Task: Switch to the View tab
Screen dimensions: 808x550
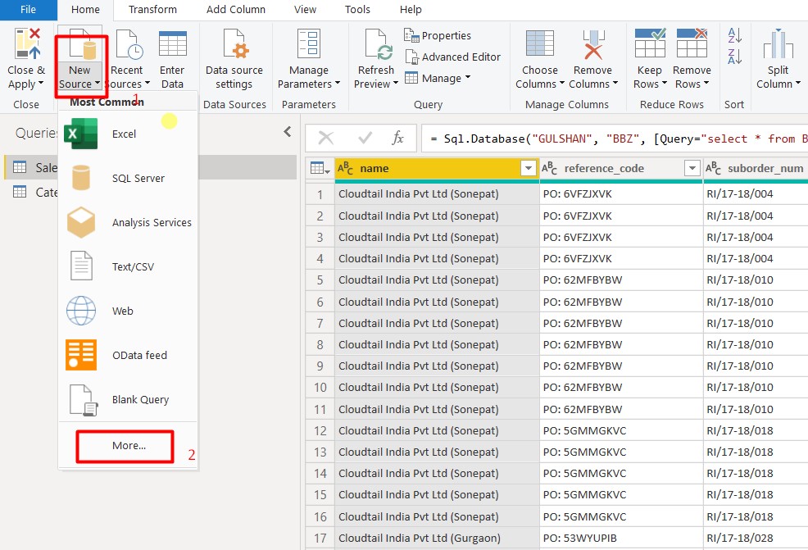Action: click(x=305, y=10)
